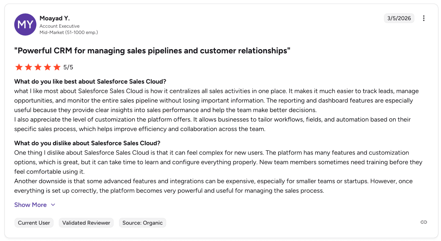Click the chevron beside Show More
This screenshot has height=241, width=441.
pyautogui.click(x=53, y=205)
